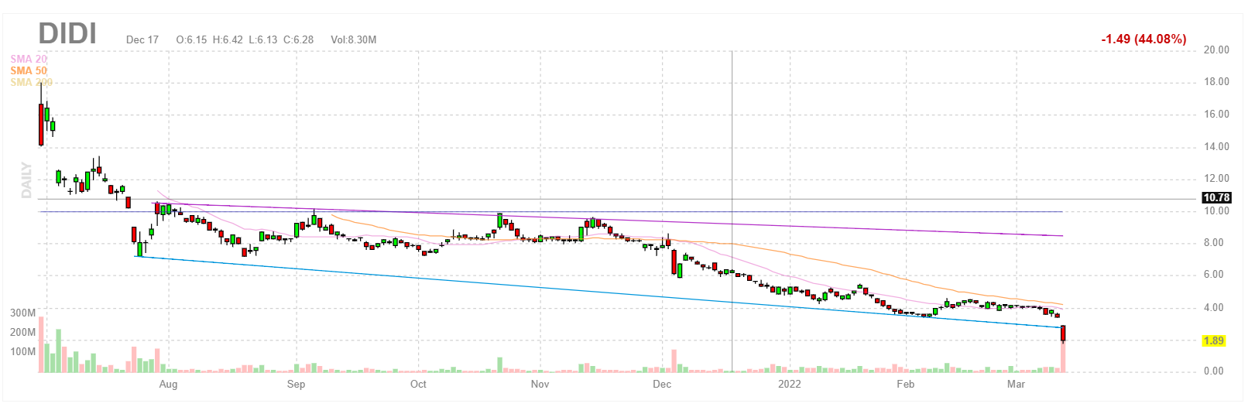Viewport: 1255px width, 407px height.
Task: Click the 300M volume axis label
Action: click(22, 313)
